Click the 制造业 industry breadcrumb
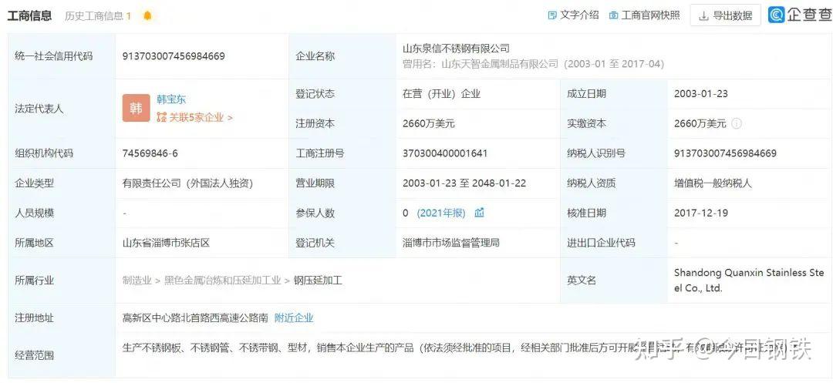This screenshot has height=383, width=833. click(x=137, y=281)
